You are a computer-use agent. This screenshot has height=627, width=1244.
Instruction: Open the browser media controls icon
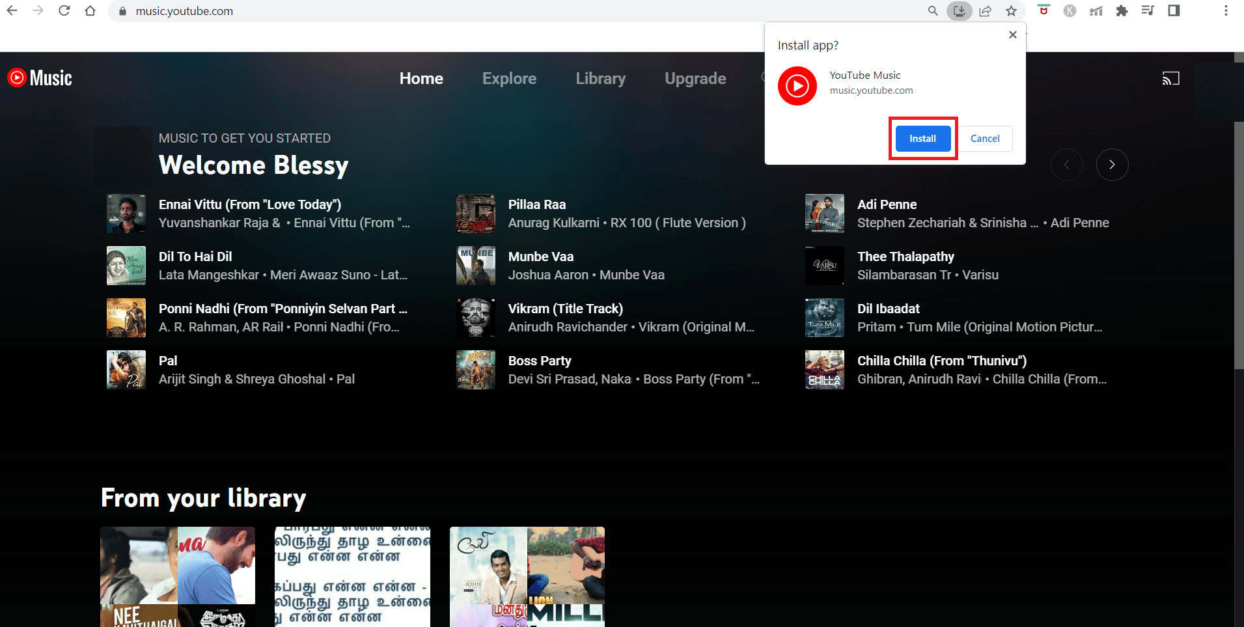click(1148, 10)
